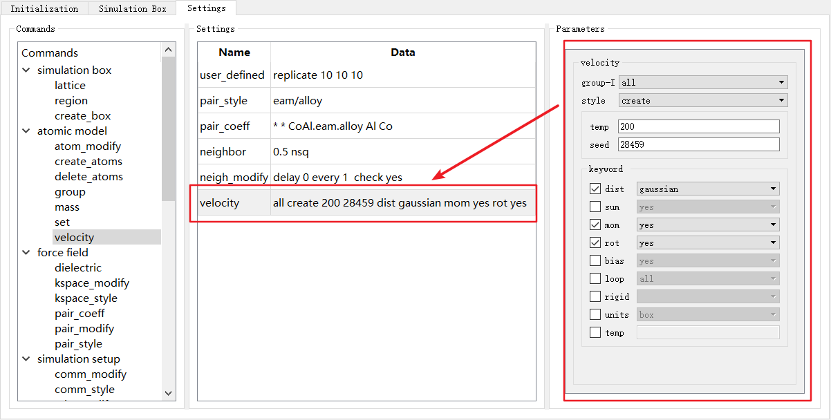Open the group-ID dropdown
Image resolution: width=831 pixels, height=420 pixels.
[703, 83]
